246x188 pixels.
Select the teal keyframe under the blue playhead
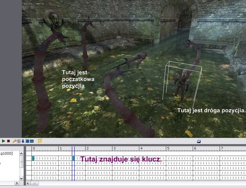point(73,158)
